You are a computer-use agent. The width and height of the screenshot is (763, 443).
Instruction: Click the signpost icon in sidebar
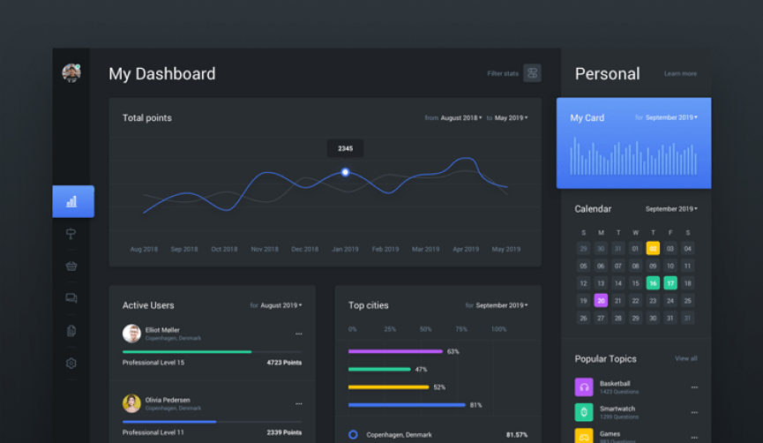(71, 234)
